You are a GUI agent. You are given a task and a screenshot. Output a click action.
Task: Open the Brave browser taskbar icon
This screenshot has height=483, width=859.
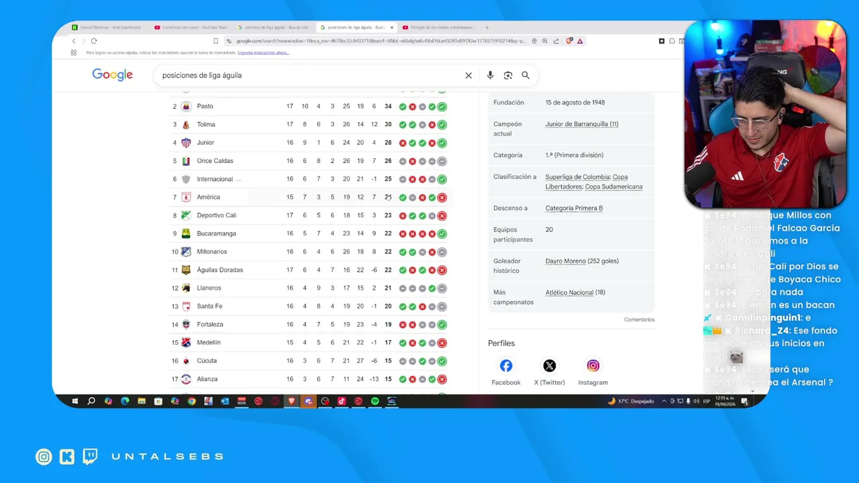tap(292, 401)
